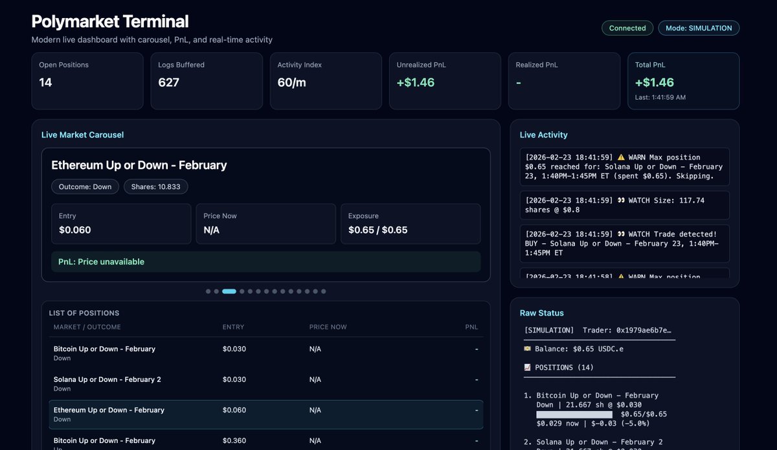The image size is (777, 450).
Task: Click the PNL column header
Action: [471, 327]
